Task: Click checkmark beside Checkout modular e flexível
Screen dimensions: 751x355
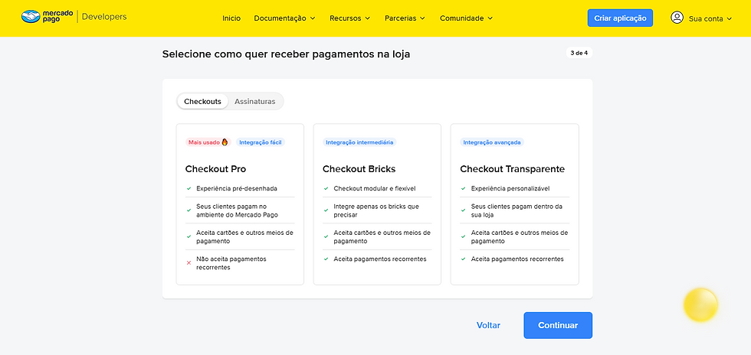Action: pos(326,188)
